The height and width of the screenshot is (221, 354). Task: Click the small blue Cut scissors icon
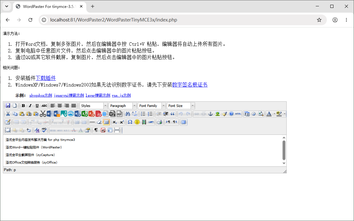tap(8, 114)
